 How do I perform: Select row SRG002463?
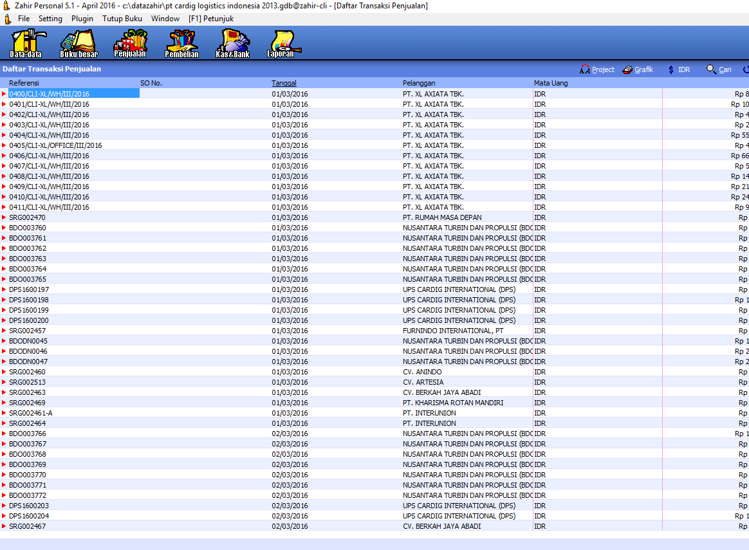[x=374, y=392]
